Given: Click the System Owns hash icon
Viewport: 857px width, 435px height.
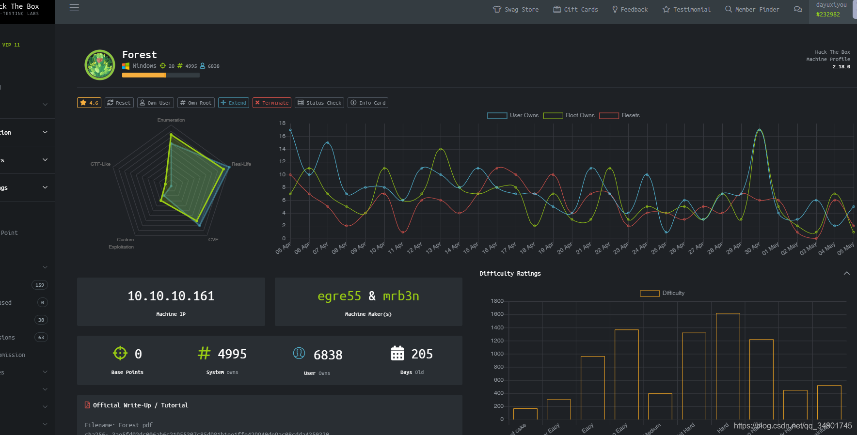Looking at the screenshot, I should (204, 353).
